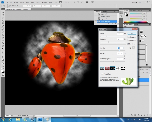Switch to the Masks tab
Image resolution: width=152 pixels, height=122 pixels.
(136, 25)
